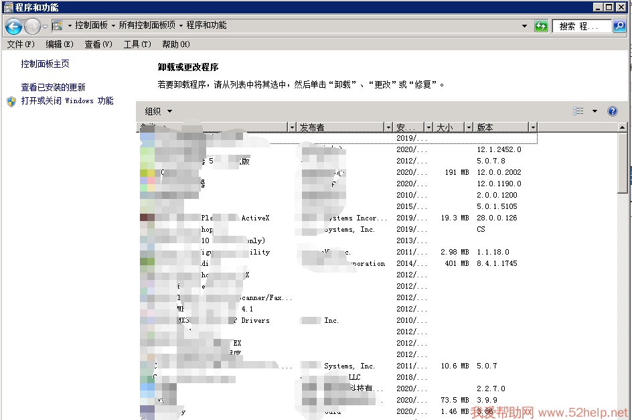The width and height of the screenshot is (632, 420).
Task: Go to 控制面板主页 link
Action: click(45, 64)
